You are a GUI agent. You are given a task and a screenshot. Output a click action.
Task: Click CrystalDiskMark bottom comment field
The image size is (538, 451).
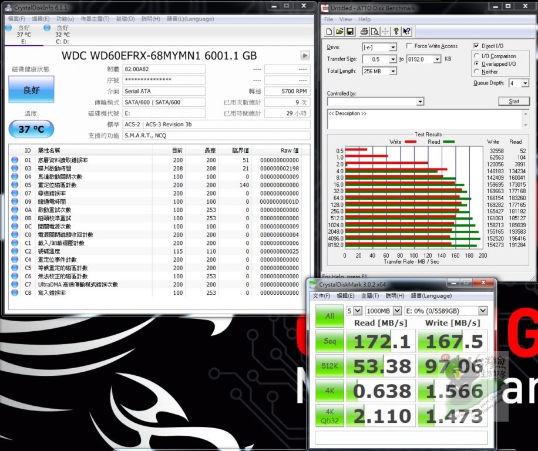tap(401, 437)
